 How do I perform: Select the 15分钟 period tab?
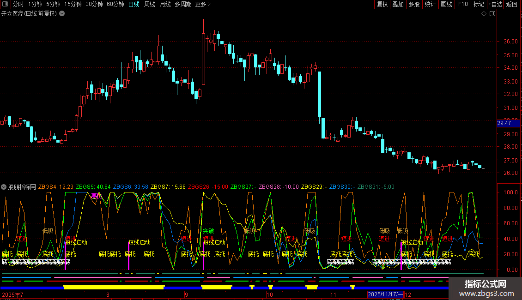(x=73, y=4)
